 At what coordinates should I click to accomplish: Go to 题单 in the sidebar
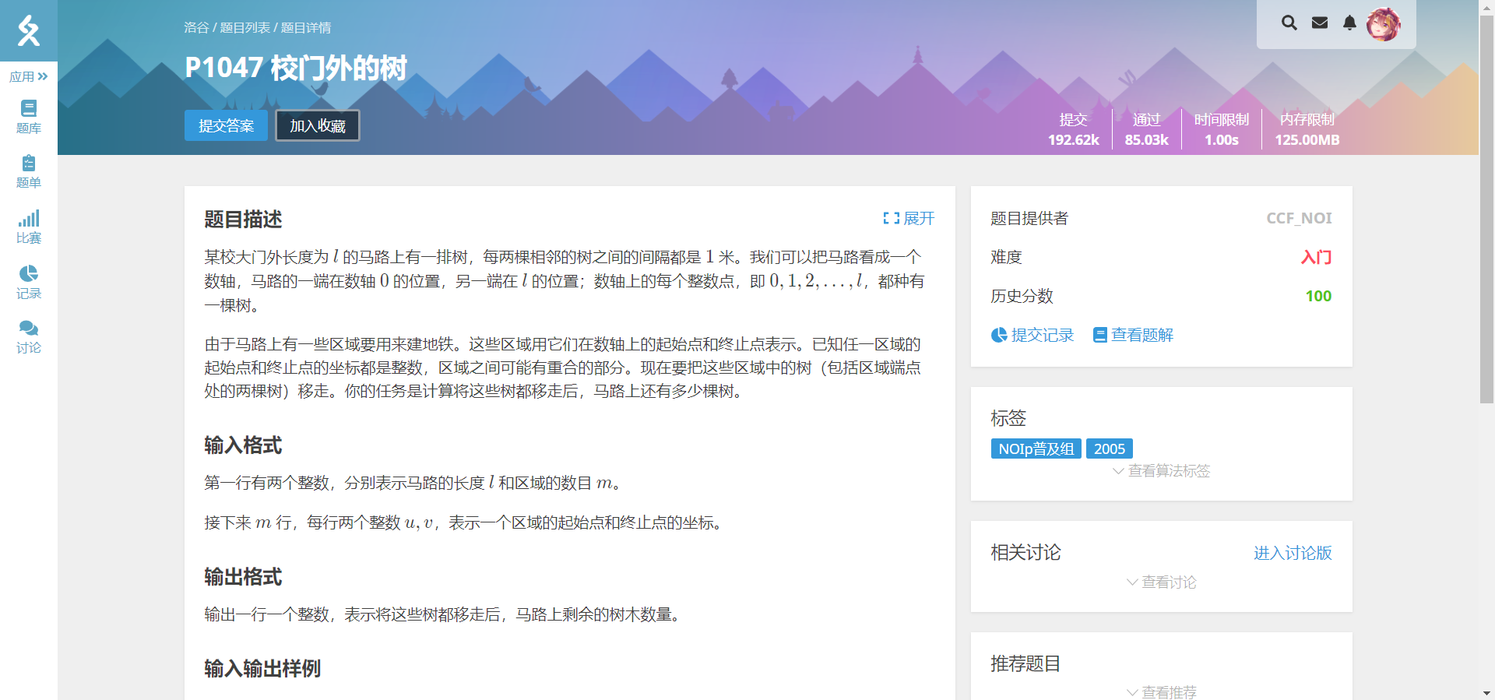[x=29, y=171]
